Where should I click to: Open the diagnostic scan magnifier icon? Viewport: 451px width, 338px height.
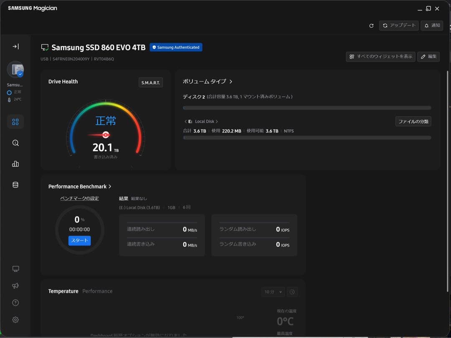15,143
